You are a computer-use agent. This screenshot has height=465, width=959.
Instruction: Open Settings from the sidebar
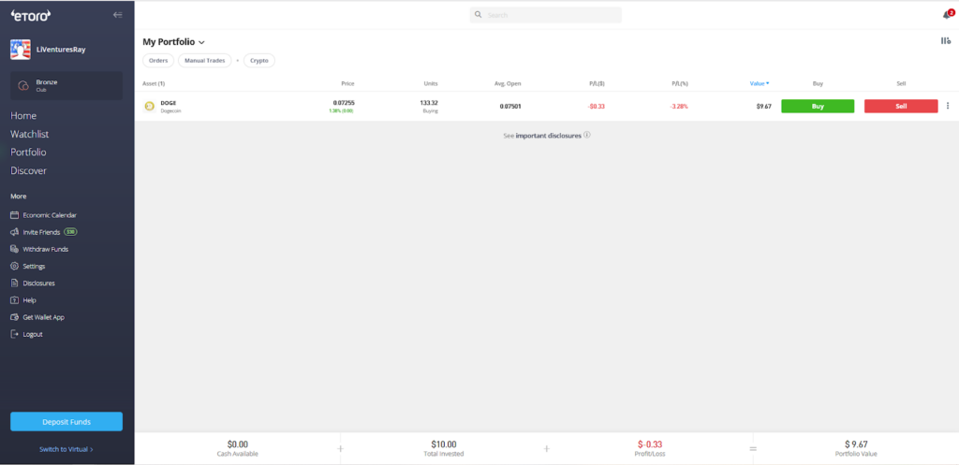(x=35, y=267)
